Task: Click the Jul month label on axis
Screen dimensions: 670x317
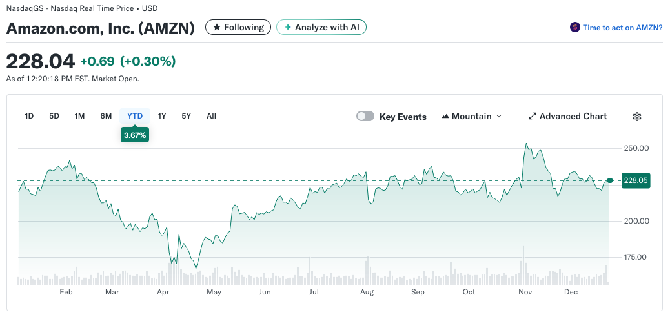Action: tap(314, 292)
